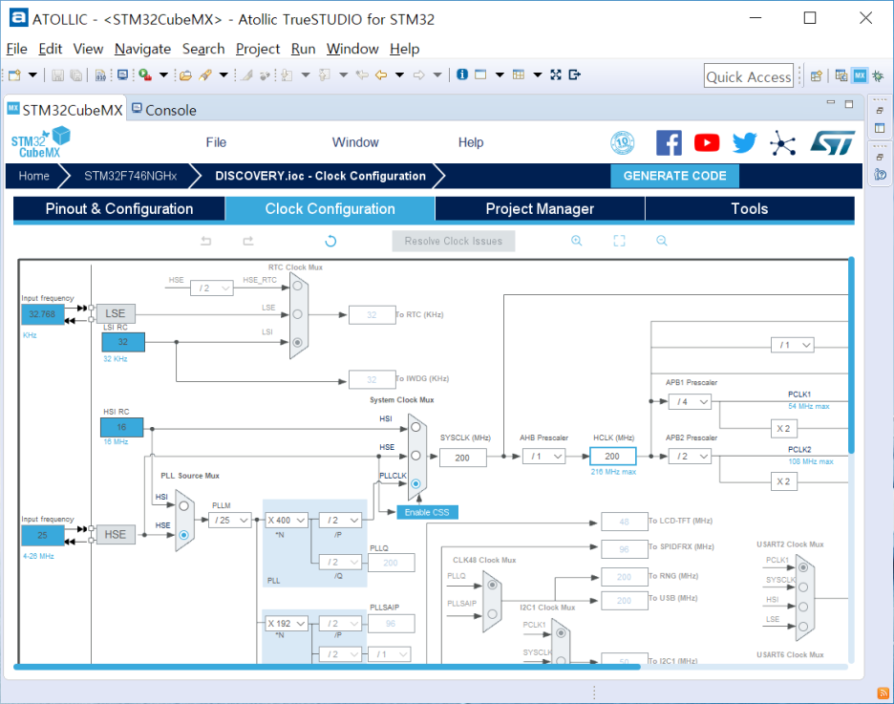894x704 pixels.
Task: Open the APB1 Prescaler /4 dropdown
Action: [x=690, y=401]
